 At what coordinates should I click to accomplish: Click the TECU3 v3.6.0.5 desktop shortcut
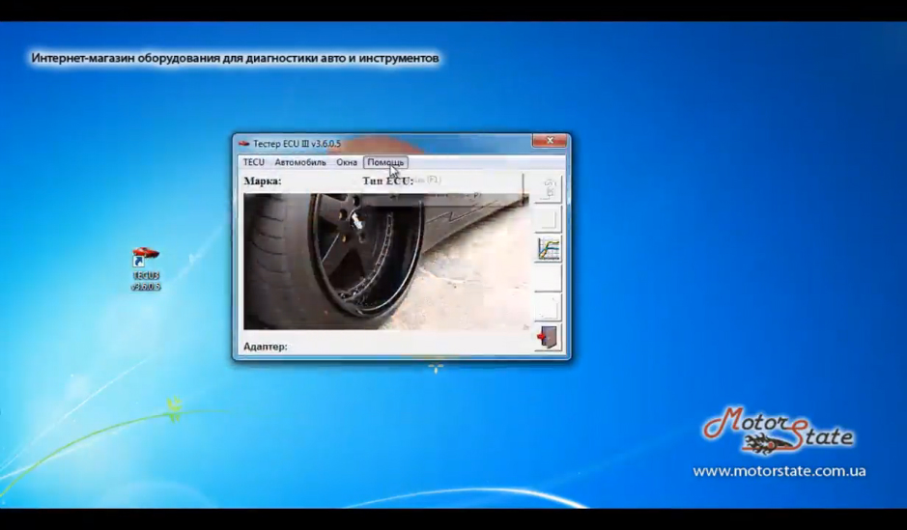tap(145, 268)
